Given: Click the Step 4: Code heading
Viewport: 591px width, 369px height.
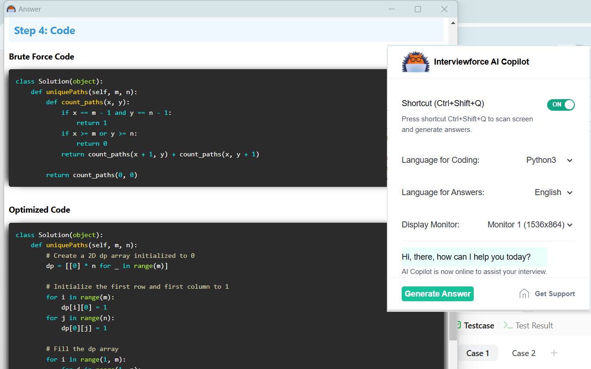Looking at the screenshot, I should 45,30.
